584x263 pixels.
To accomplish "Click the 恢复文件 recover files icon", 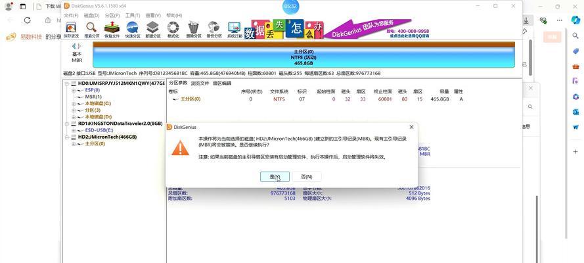I will 112,30.
